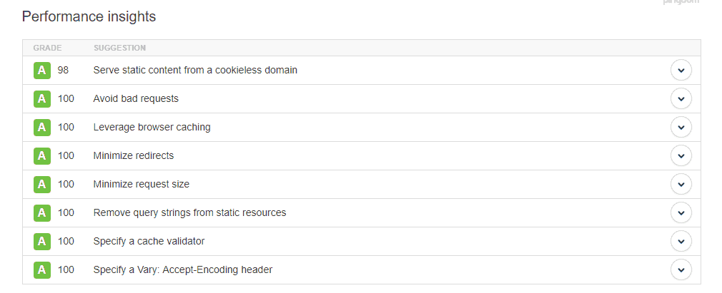Expand the Minimize request size chevron
The width and height of the screenshot is (722, 293).
coord(681,184)
